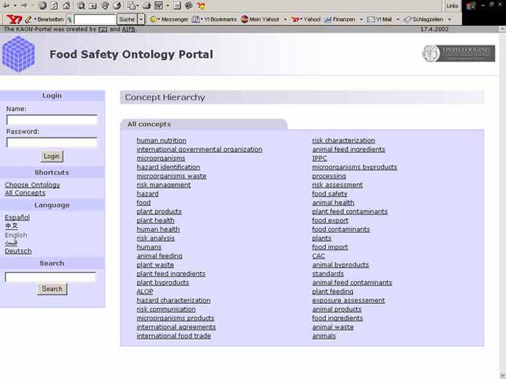Click the Print icon in toolbar
Viewport: 506px width, 379px height.
pos(146,5)
